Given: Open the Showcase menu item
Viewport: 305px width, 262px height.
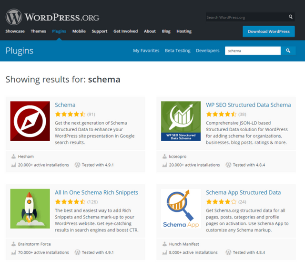Looking at the screenshot, I should tap(15, 31).
